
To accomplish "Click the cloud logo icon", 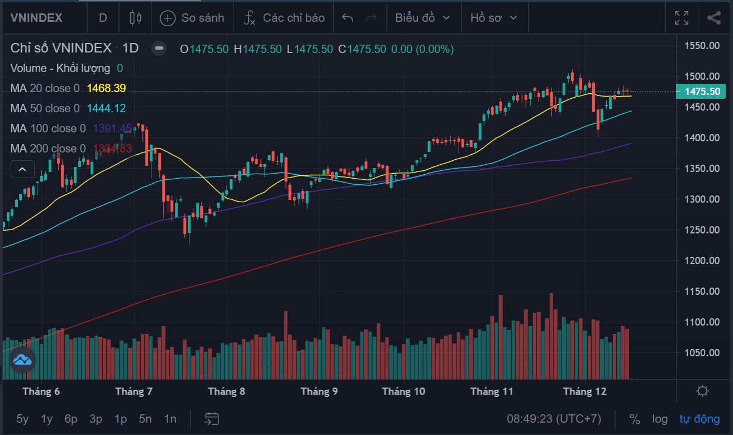I will tap(23, 360).
